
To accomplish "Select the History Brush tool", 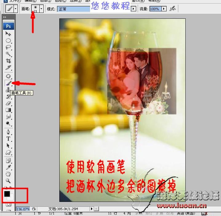I will coord(8,97).
